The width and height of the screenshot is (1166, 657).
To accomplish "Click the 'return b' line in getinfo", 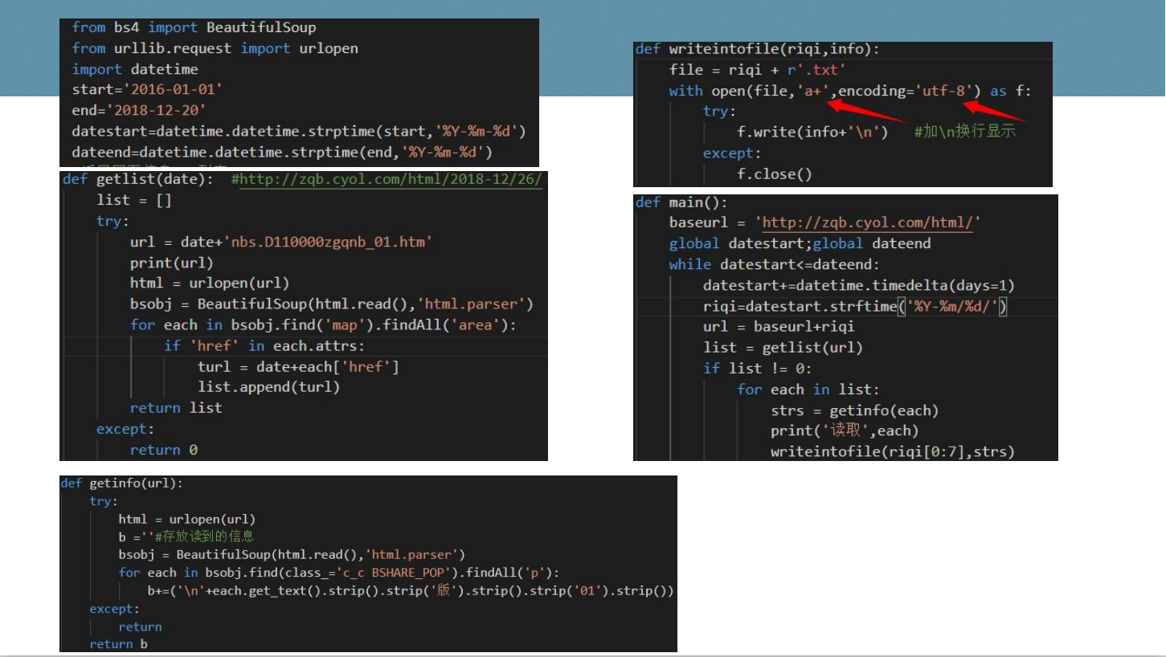I will 118,643.
